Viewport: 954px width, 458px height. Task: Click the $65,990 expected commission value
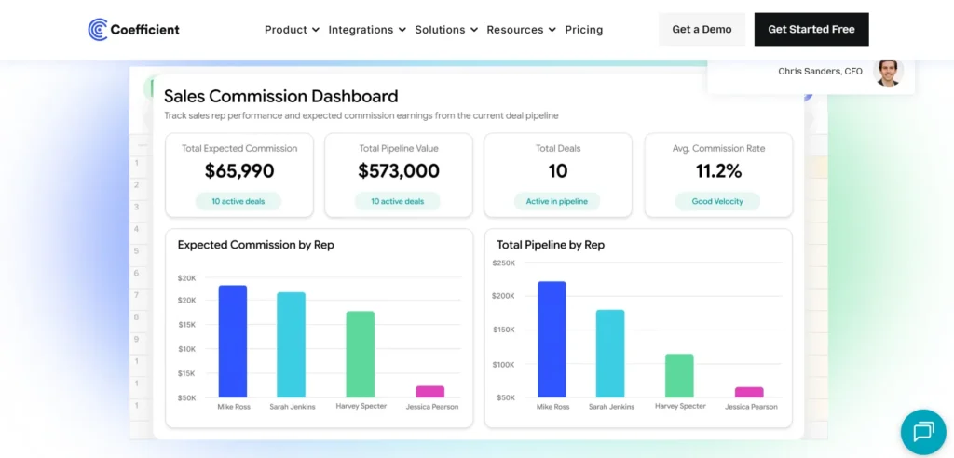click(x=239, y=171)
